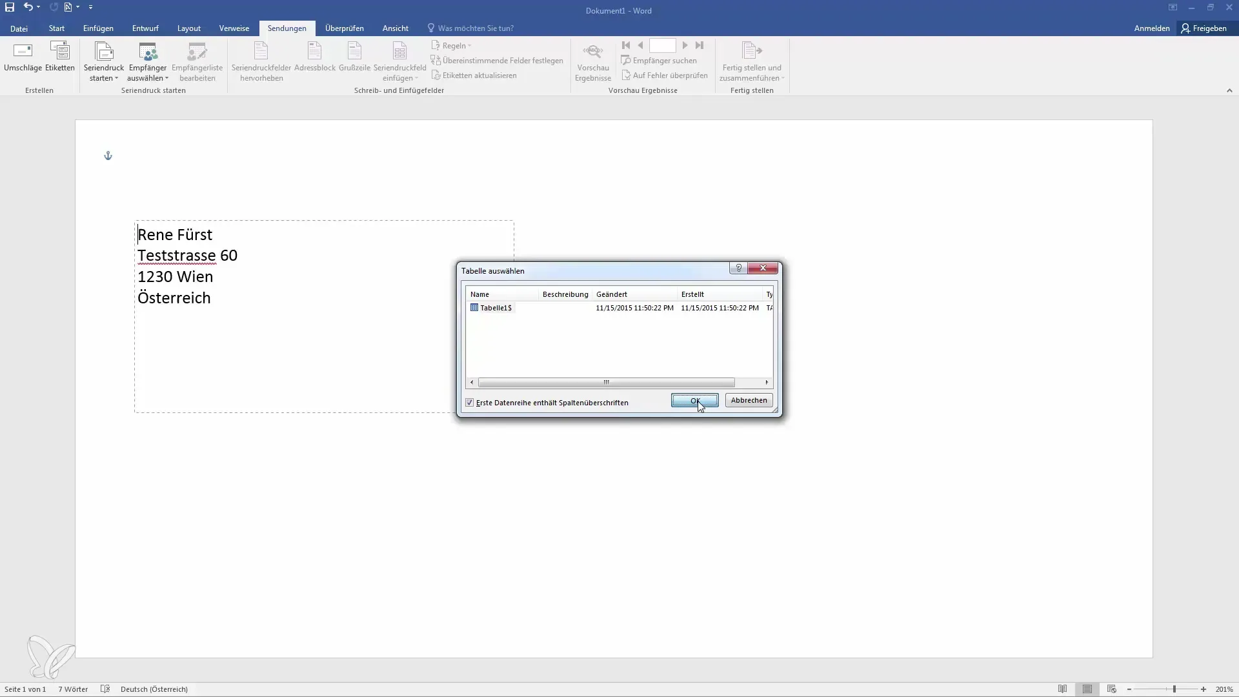Click the Erstellt column header
The height and width of the screenshot is (697, 1239).
(x=720, y=294)
